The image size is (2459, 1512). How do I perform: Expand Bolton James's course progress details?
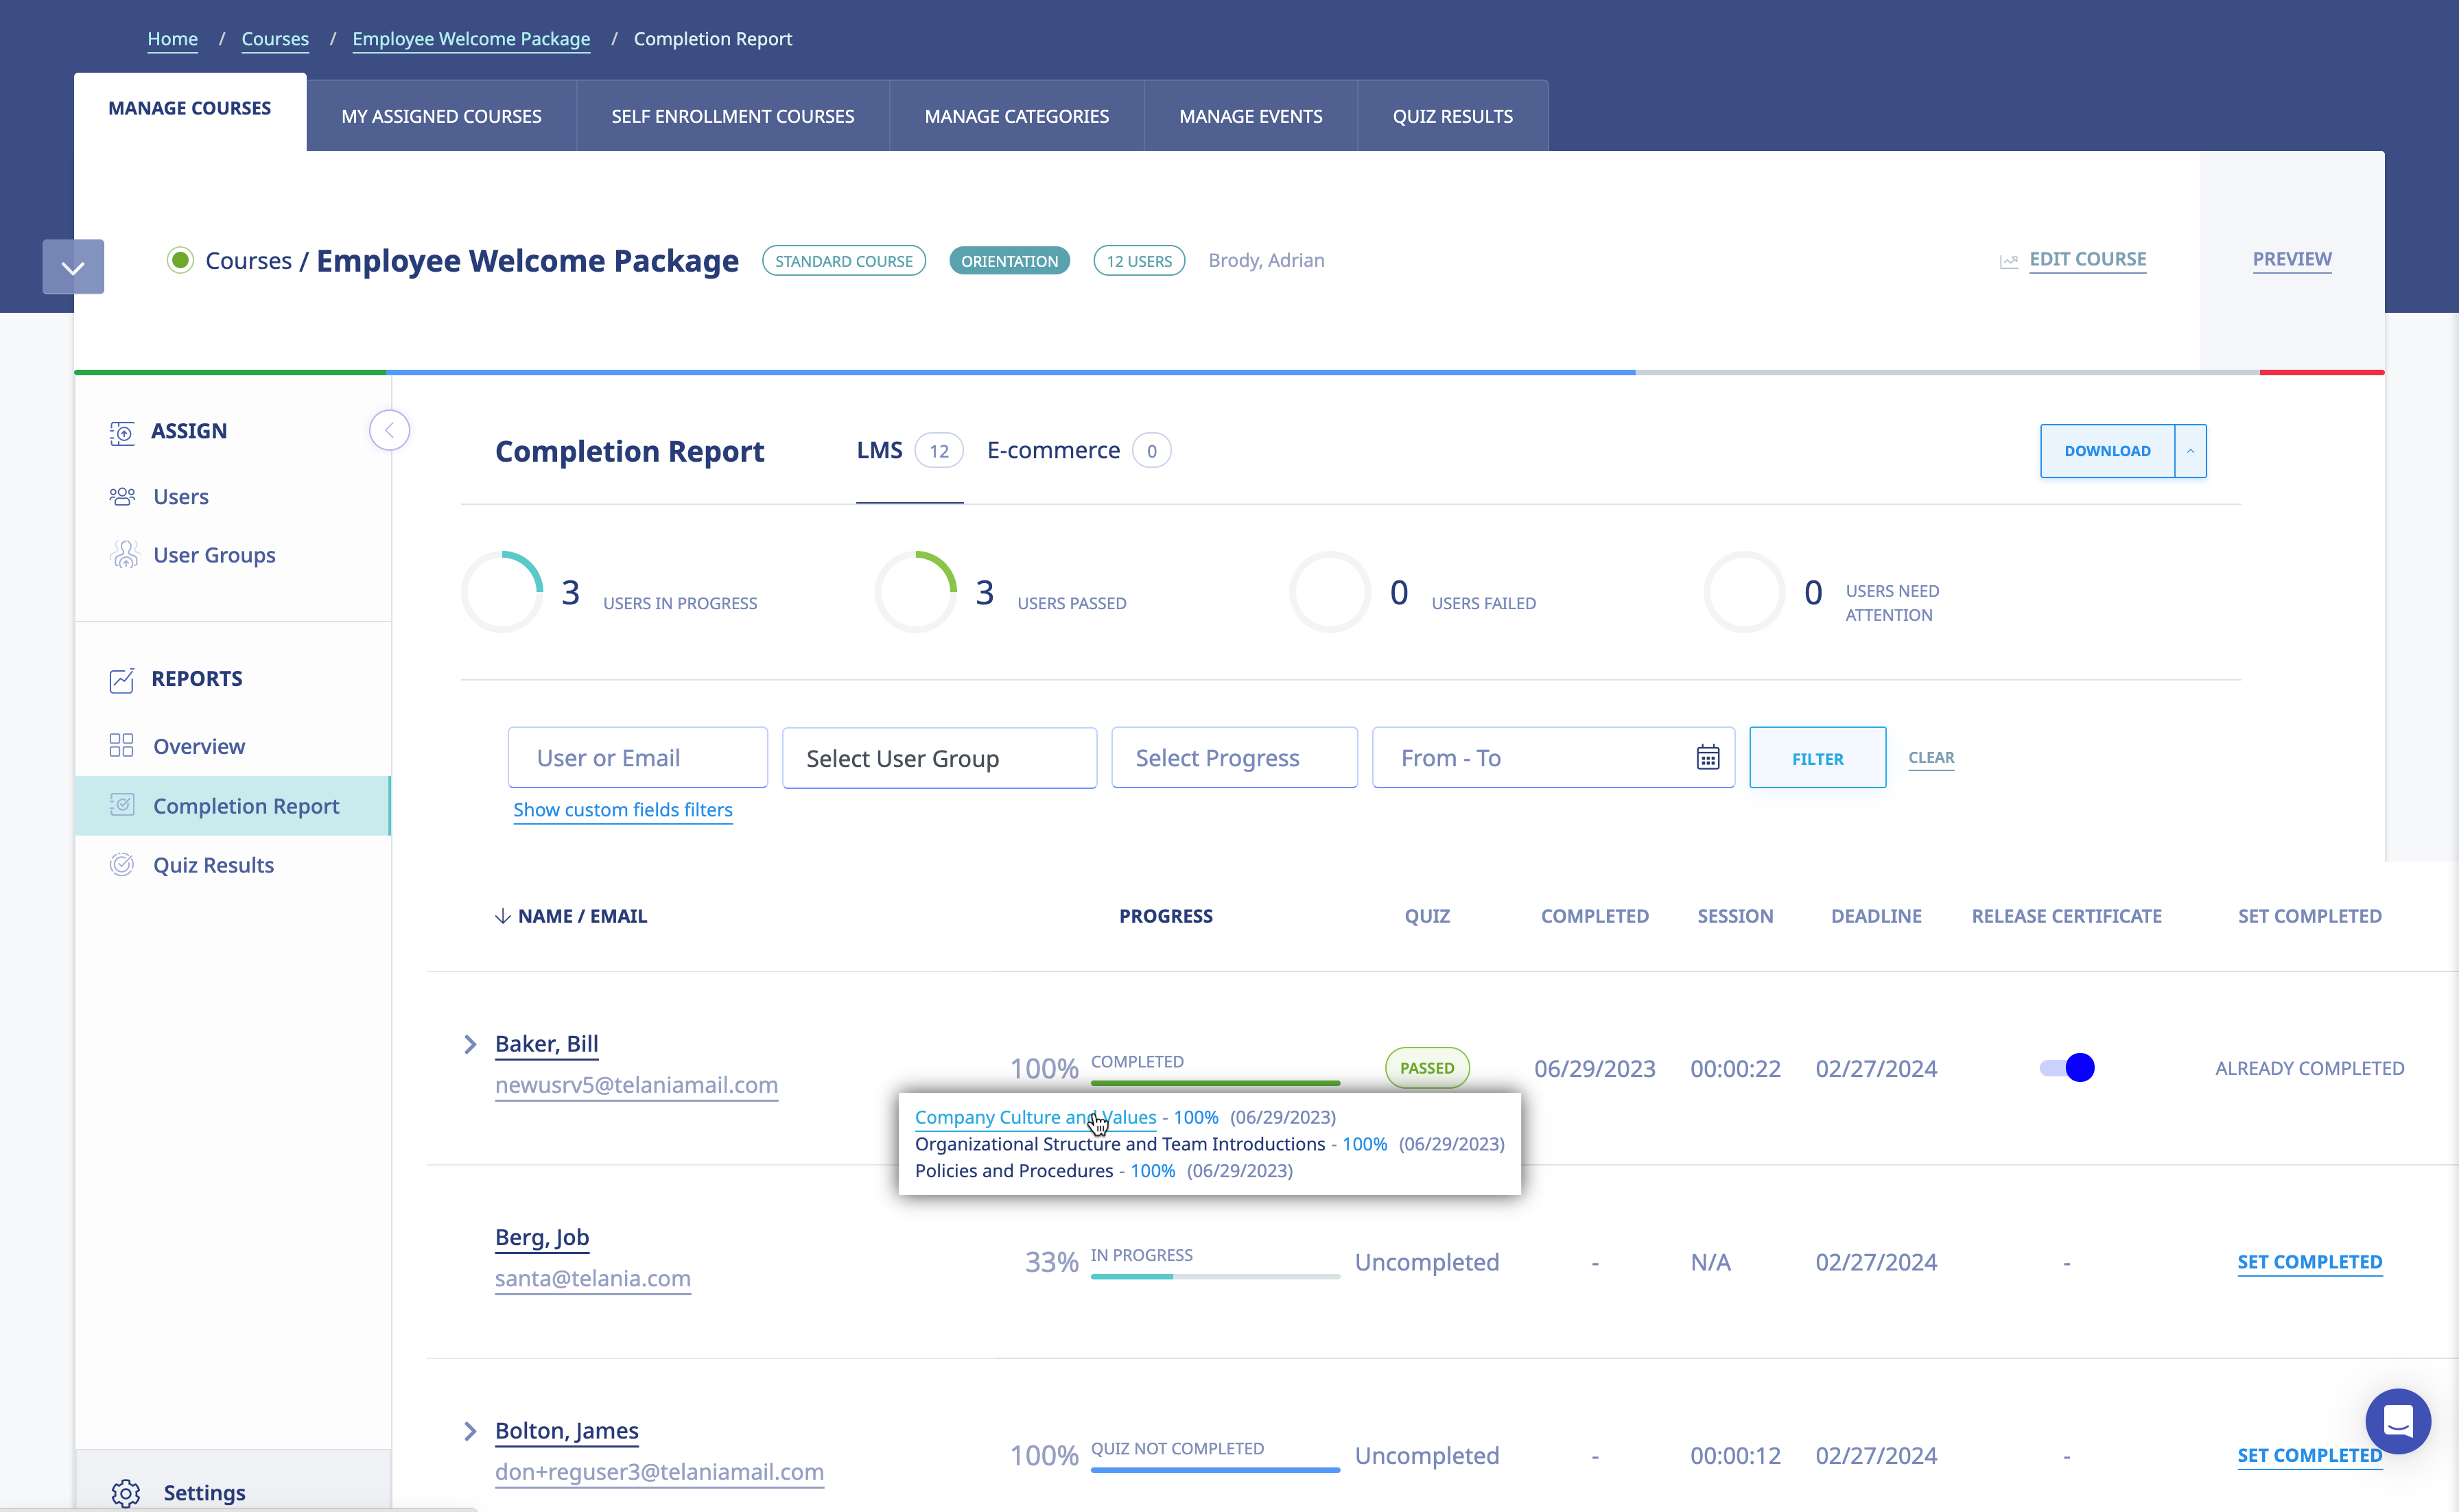point(469,1430)
